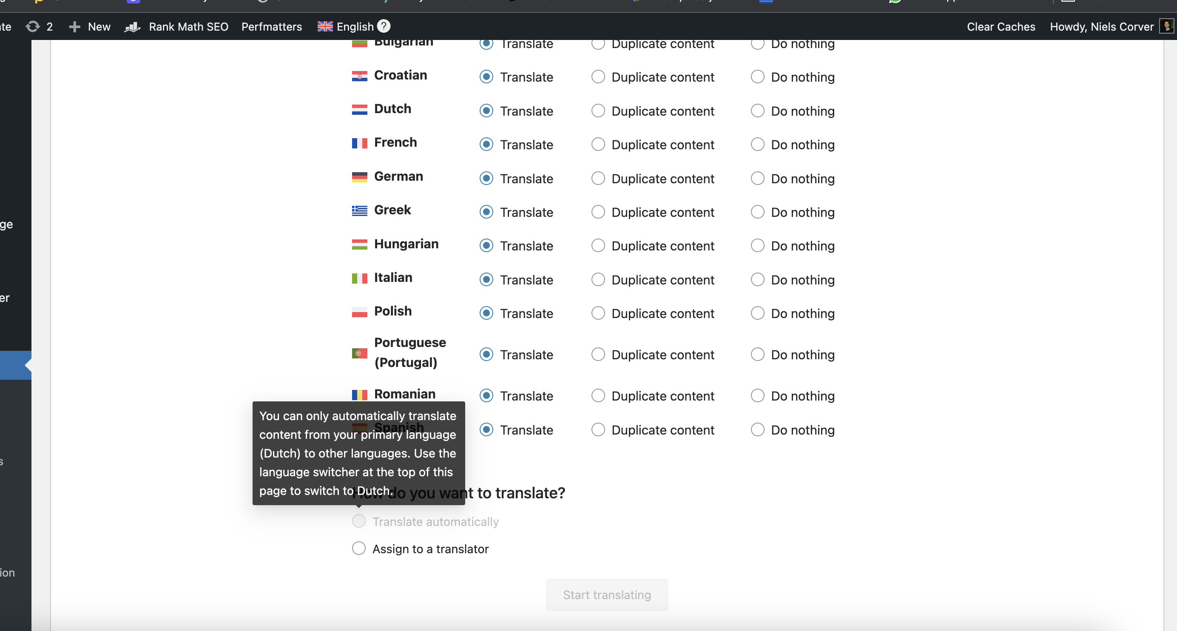The width and height of the screenshot is (1177, 631).
Task: Click the Dutch flag icon
Action: coord(360,110)
